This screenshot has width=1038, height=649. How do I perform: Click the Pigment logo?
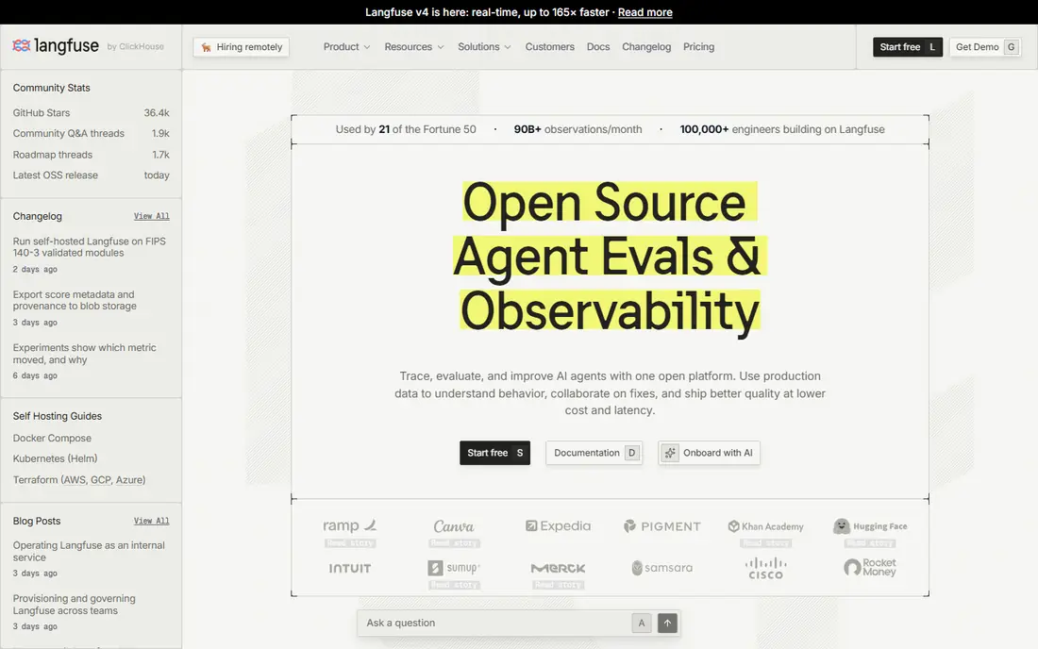coord(662,526)
